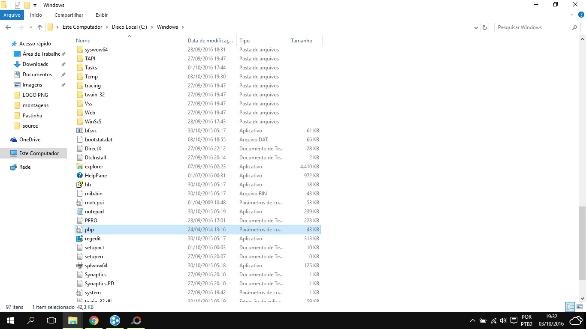Open Documentos in the sidebar
586x329 pixels.
point(37,75)
